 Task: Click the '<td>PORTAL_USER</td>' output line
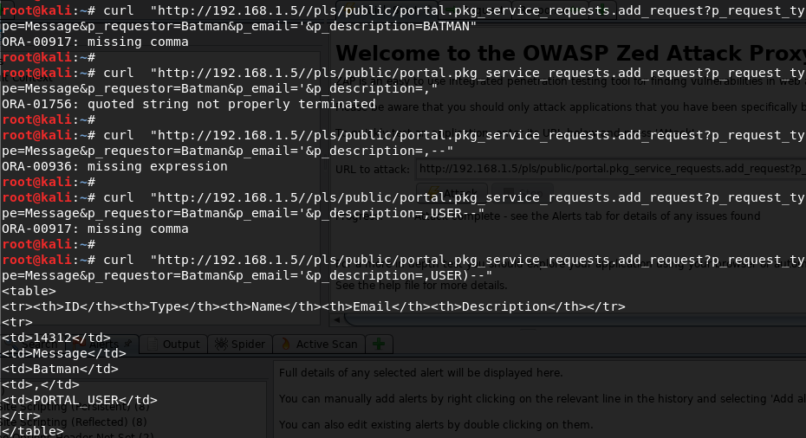coord(80,400)
